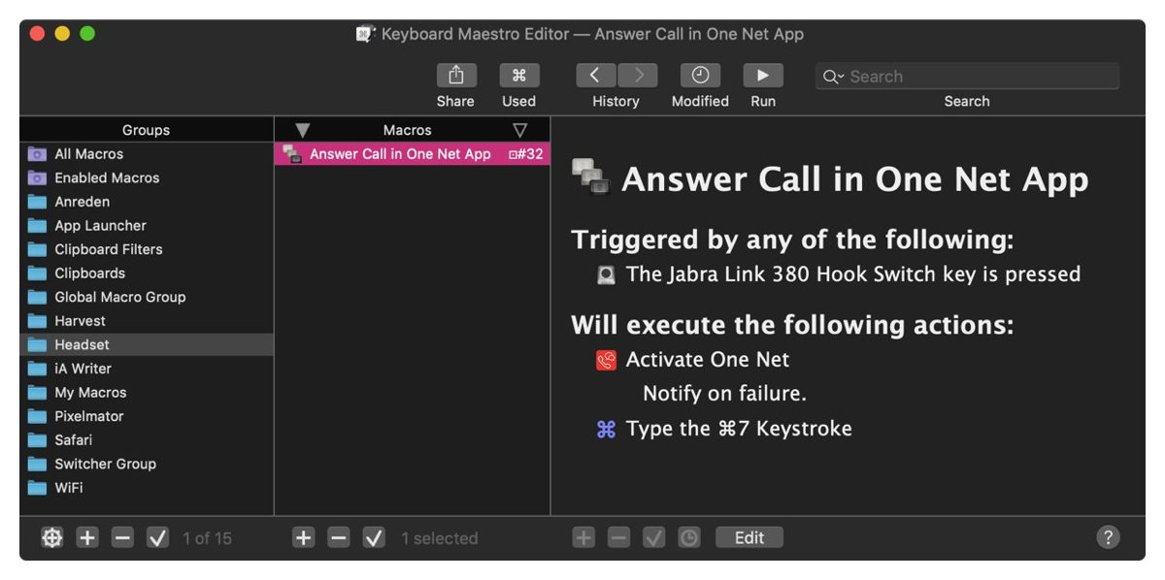Click the Groups column header

tap(147, 130)
